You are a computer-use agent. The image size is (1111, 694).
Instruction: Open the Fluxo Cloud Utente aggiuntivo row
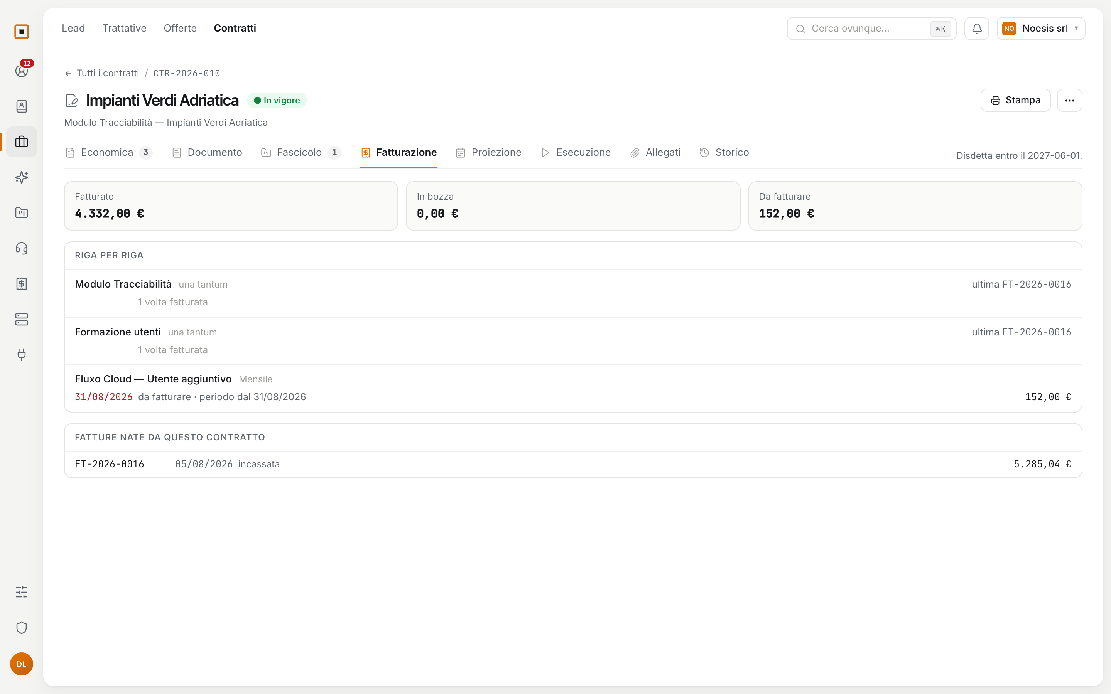click(573, 388)
